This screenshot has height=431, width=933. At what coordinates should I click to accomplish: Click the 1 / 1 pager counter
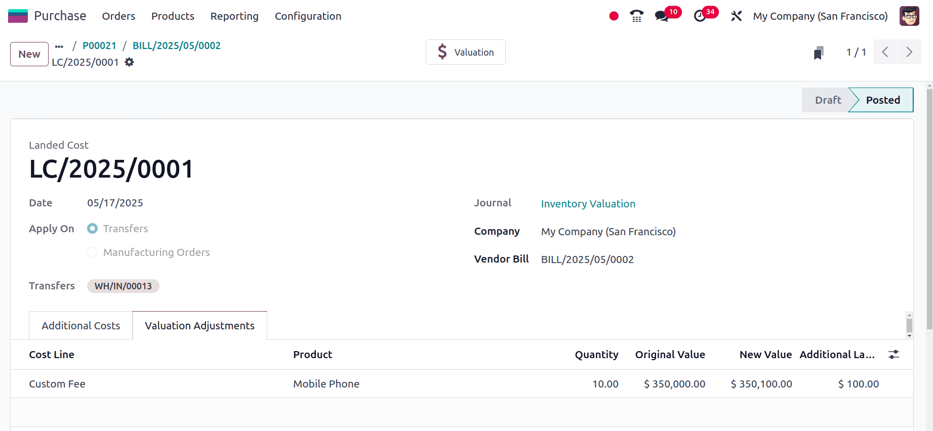point(856,52)
